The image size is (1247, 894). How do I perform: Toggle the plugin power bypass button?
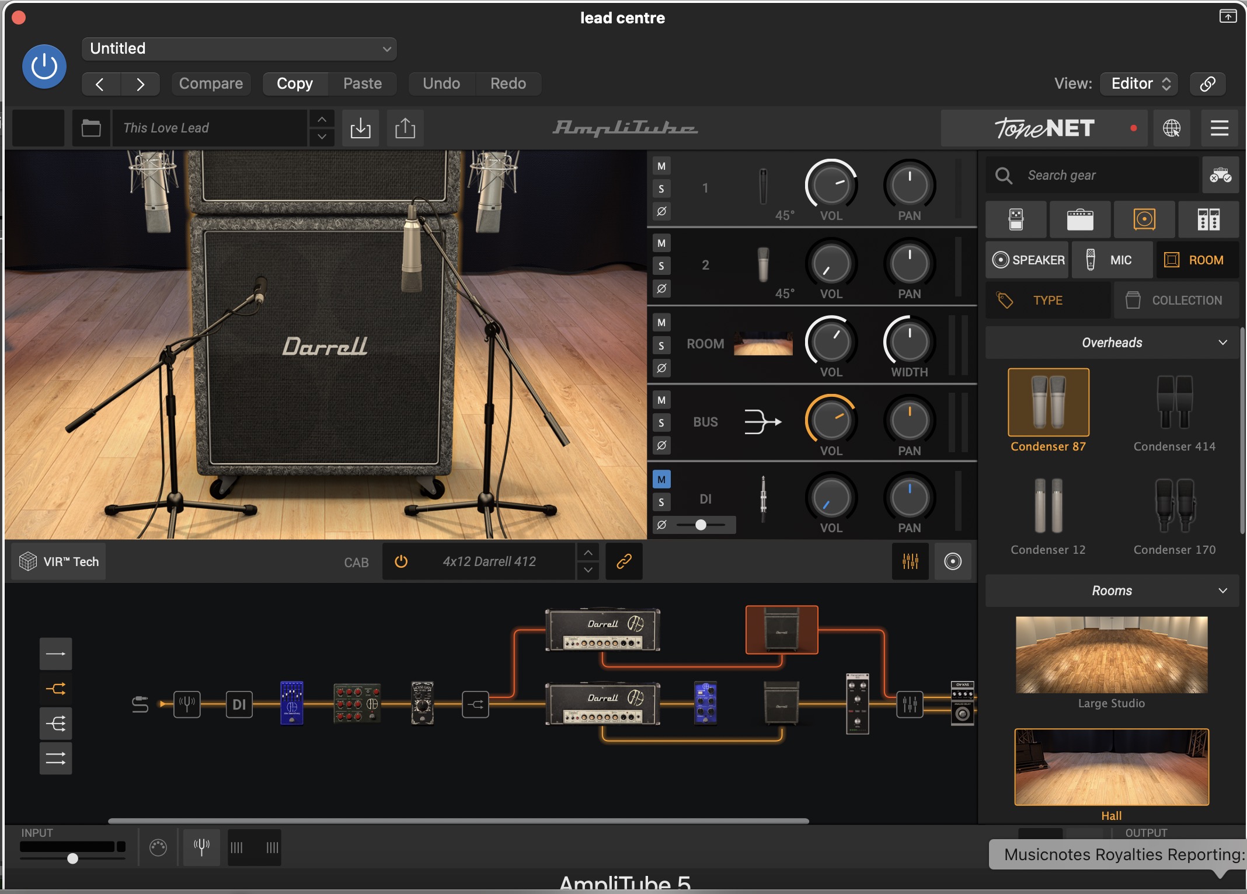click(x=44, y=67)
